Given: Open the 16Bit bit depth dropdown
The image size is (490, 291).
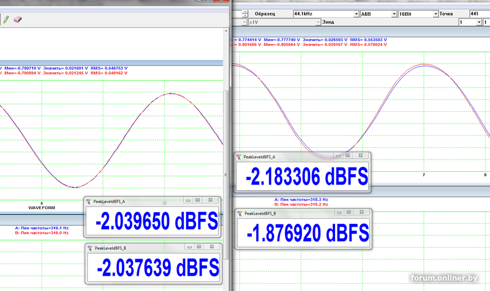Looking at the screenshot, I should pyautogui.click(x=435, y=13).
